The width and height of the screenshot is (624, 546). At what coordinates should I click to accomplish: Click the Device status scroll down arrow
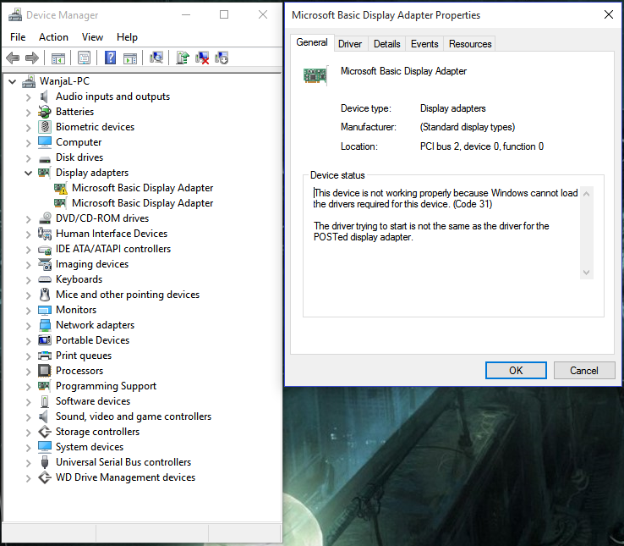coord(586,273)
